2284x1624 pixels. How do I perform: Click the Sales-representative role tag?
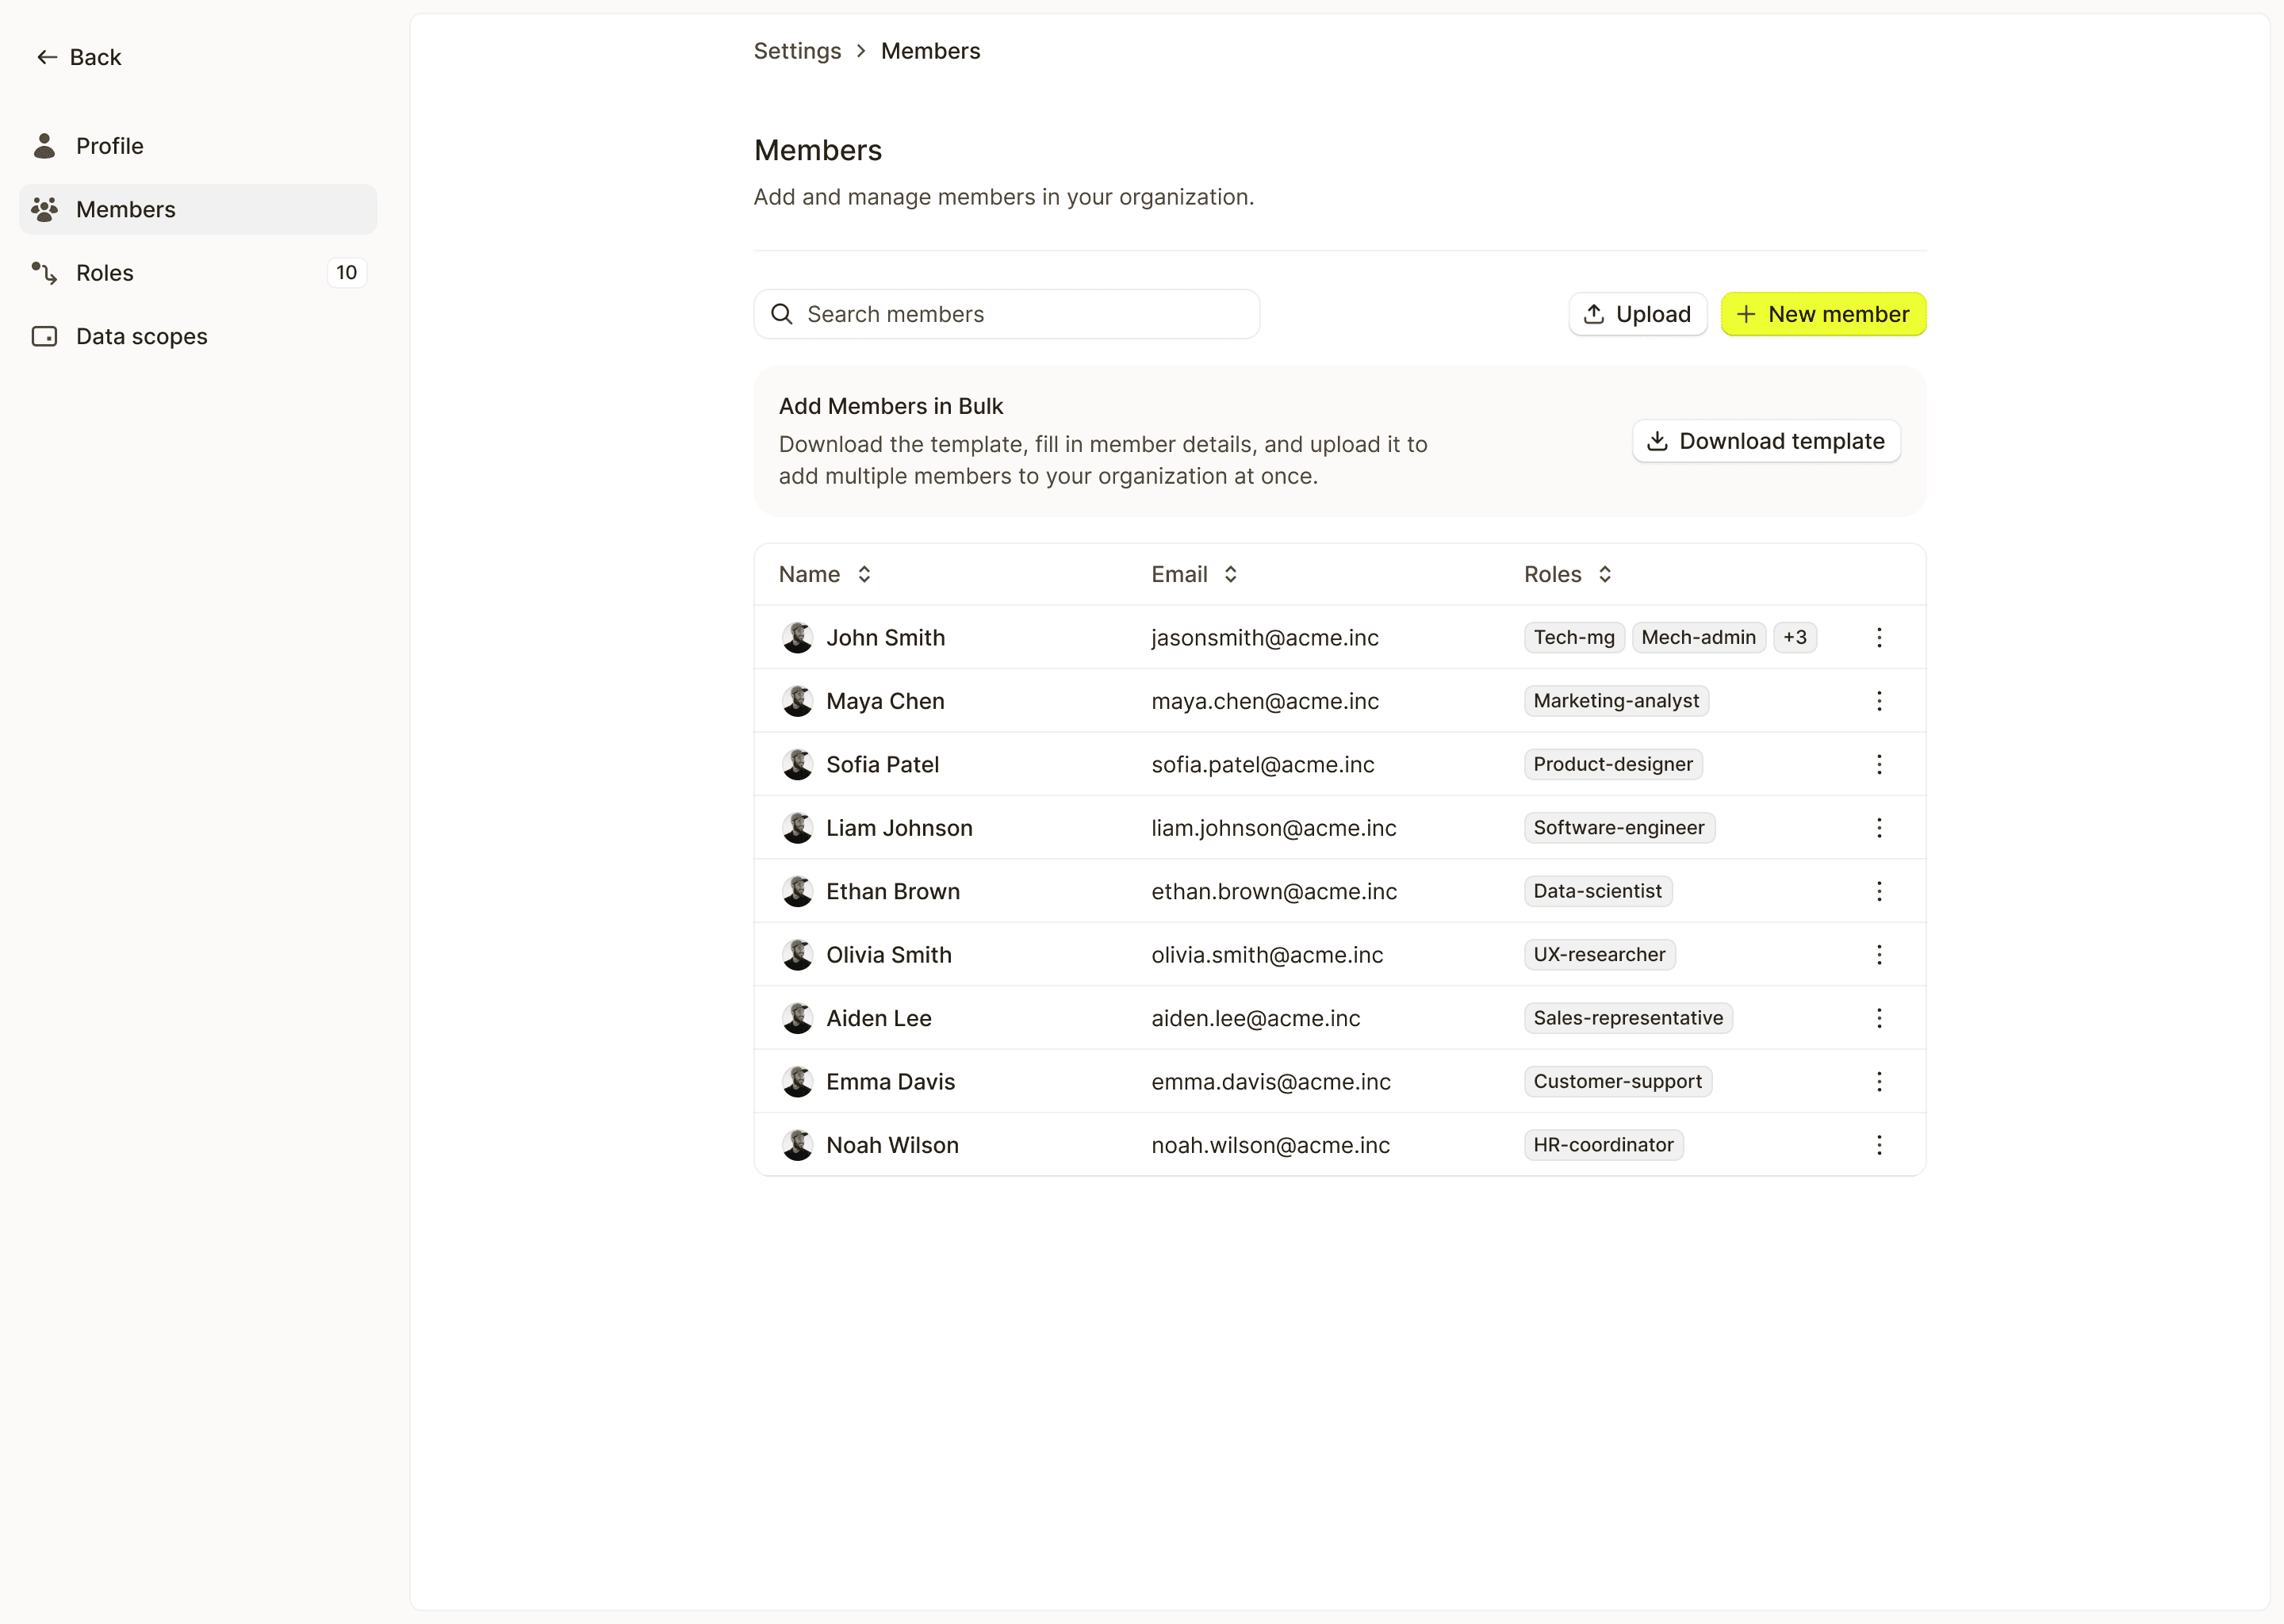(x=1628, y=1018)
